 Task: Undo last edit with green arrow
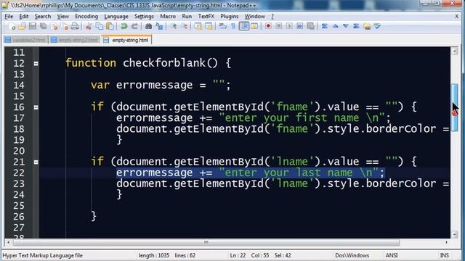[124, 26]
